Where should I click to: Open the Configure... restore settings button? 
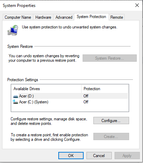click(111, 121)
